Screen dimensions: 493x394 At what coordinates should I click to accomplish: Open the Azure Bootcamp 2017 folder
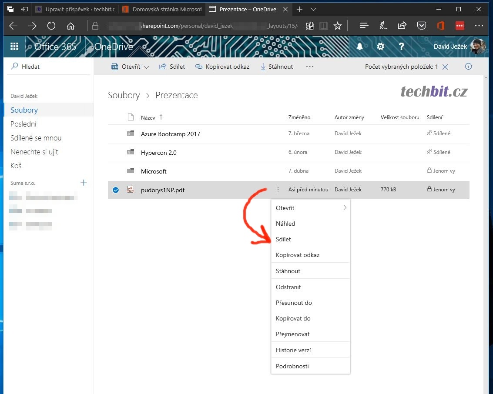171,134
